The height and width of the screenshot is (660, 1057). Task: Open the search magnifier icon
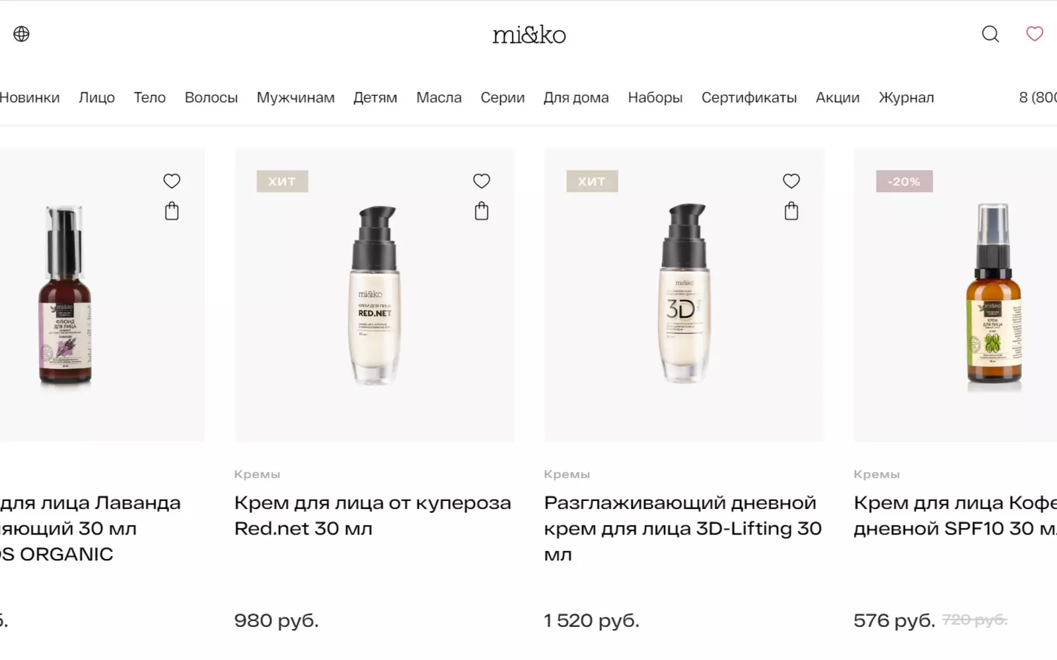(990, 34)
